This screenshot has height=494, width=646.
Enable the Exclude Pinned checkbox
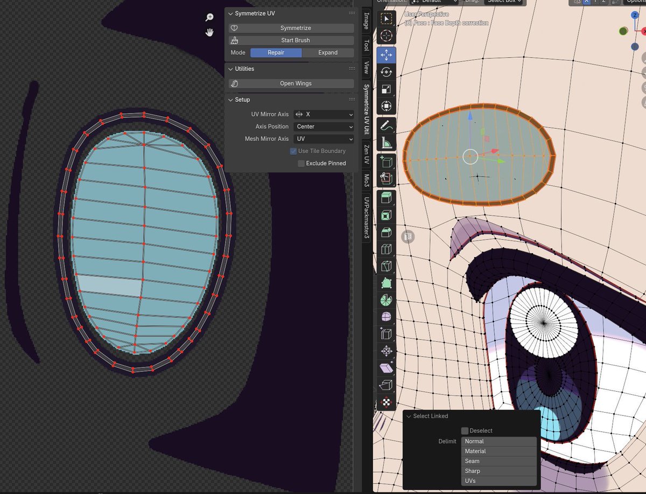pos(301,163)
